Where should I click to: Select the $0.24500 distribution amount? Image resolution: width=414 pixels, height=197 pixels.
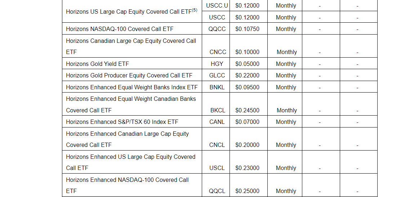coord(247,110)
